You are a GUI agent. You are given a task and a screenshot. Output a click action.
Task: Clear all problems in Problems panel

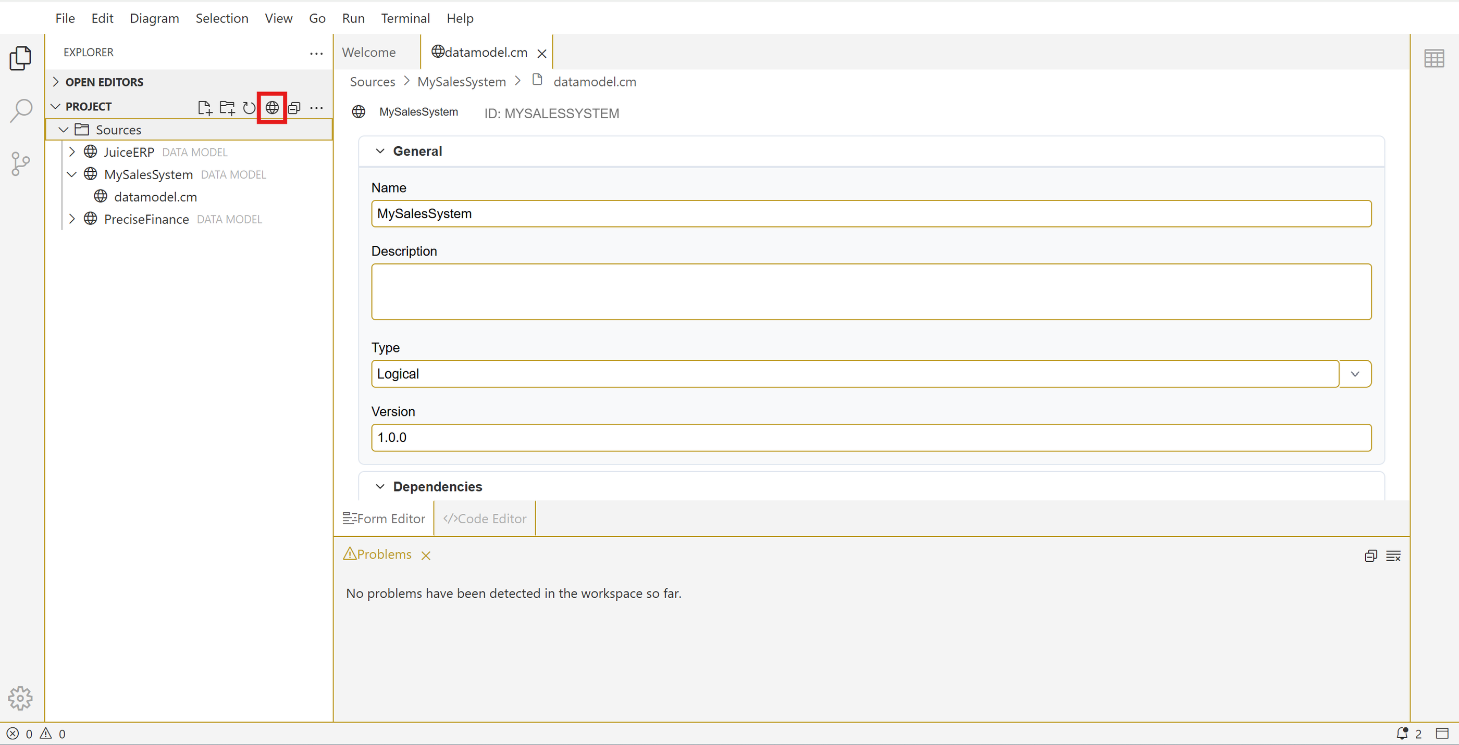1393,555
